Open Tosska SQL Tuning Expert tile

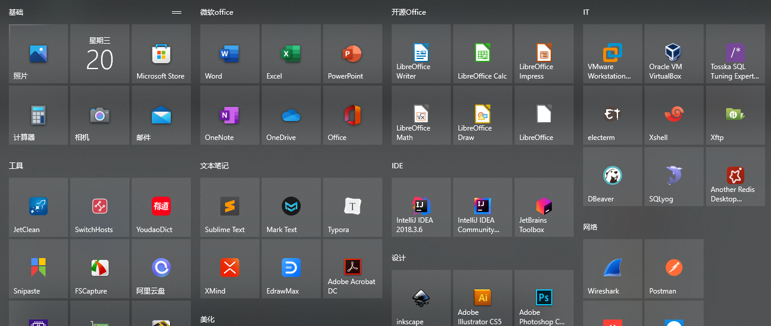pyautogui.click(x=736, y=54)
